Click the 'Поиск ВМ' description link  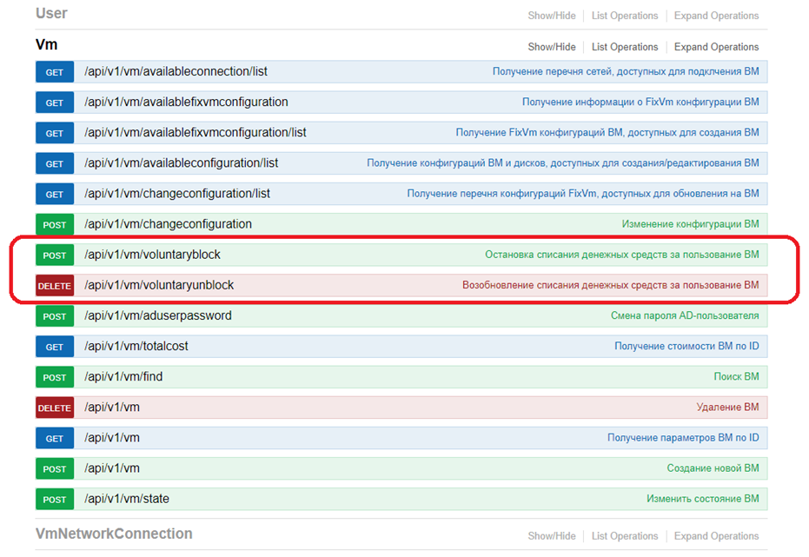736,377
